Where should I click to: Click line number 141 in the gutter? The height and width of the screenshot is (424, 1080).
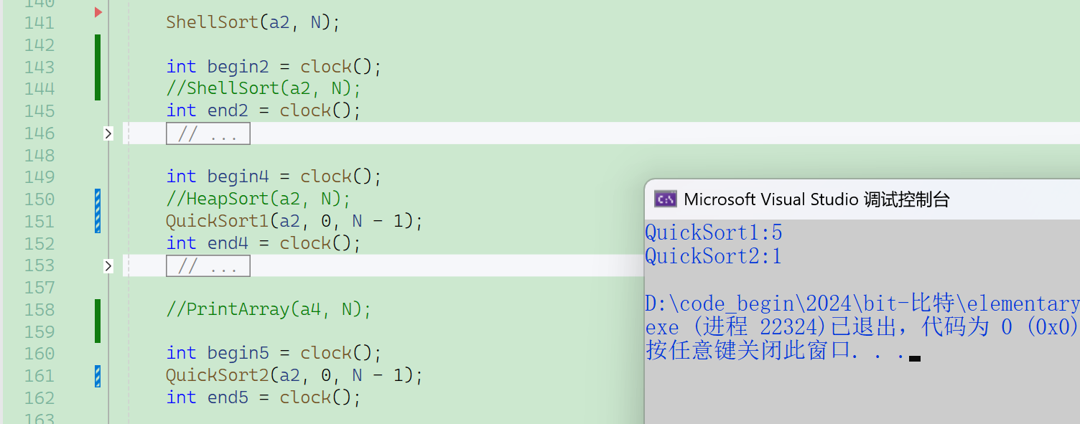coord(39,23)
